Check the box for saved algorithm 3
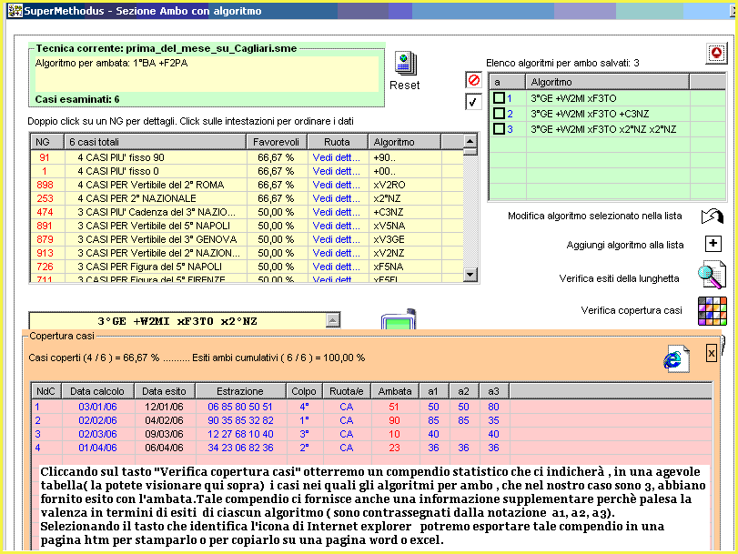Image resolution: width=738 pixels, height=554 pixels. tap(499, 129)
